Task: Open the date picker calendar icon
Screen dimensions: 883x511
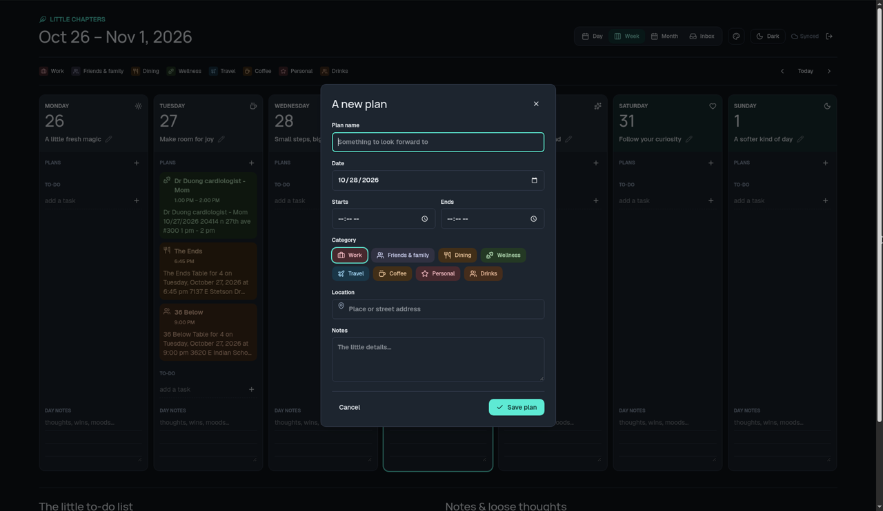Action: pyautogui.click(x=534, y=180)
